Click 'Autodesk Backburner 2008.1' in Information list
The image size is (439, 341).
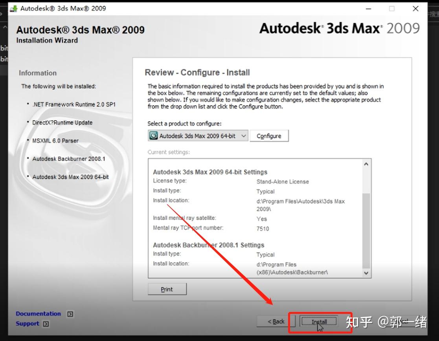pos(69,159)
